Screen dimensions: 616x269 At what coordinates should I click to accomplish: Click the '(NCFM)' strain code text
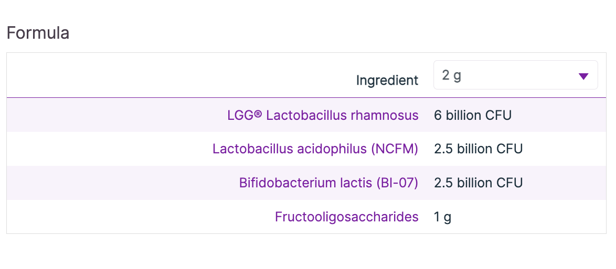[395, 149]
